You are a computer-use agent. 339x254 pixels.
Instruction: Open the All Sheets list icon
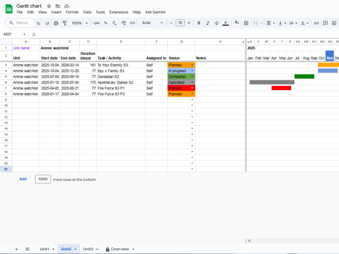click(x=27, y=249)
